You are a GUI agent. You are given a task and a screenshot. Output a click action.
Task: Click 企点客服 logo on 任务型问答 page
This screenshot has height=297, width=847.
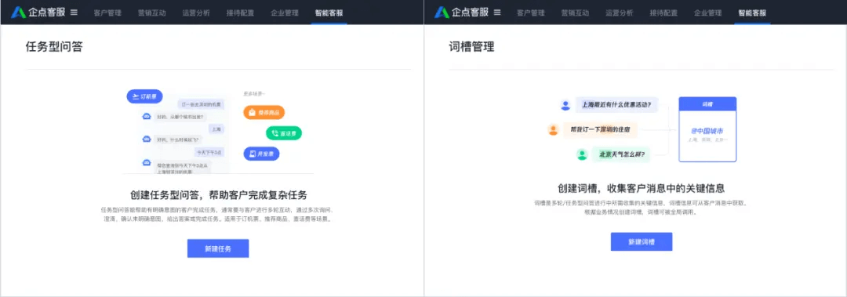[x=38, y=12]
